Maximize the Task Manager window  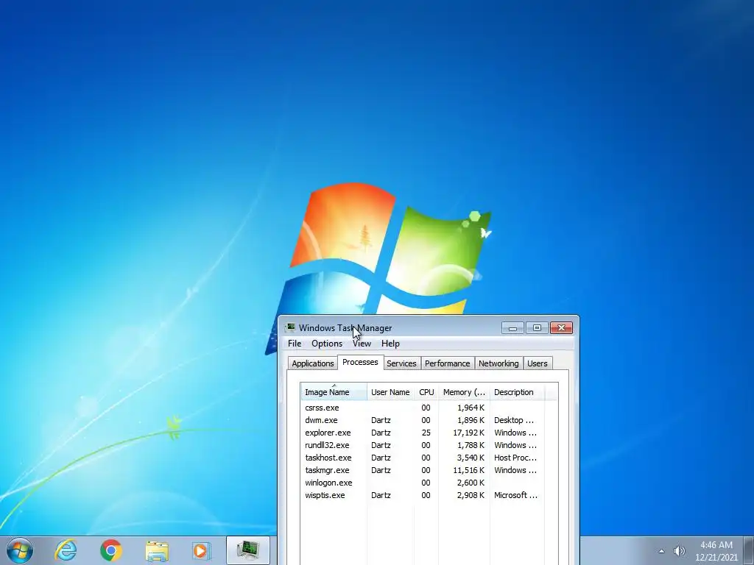tap(537, 327)
